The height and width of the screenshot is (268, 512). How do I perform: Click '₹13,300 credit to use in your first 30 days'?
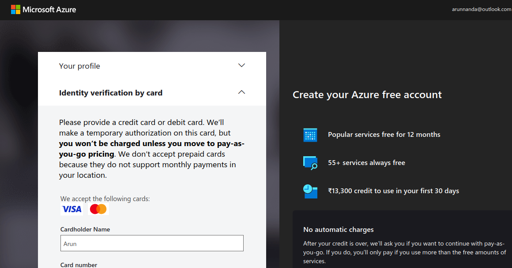pyautogui.click(x=393, y=191)
